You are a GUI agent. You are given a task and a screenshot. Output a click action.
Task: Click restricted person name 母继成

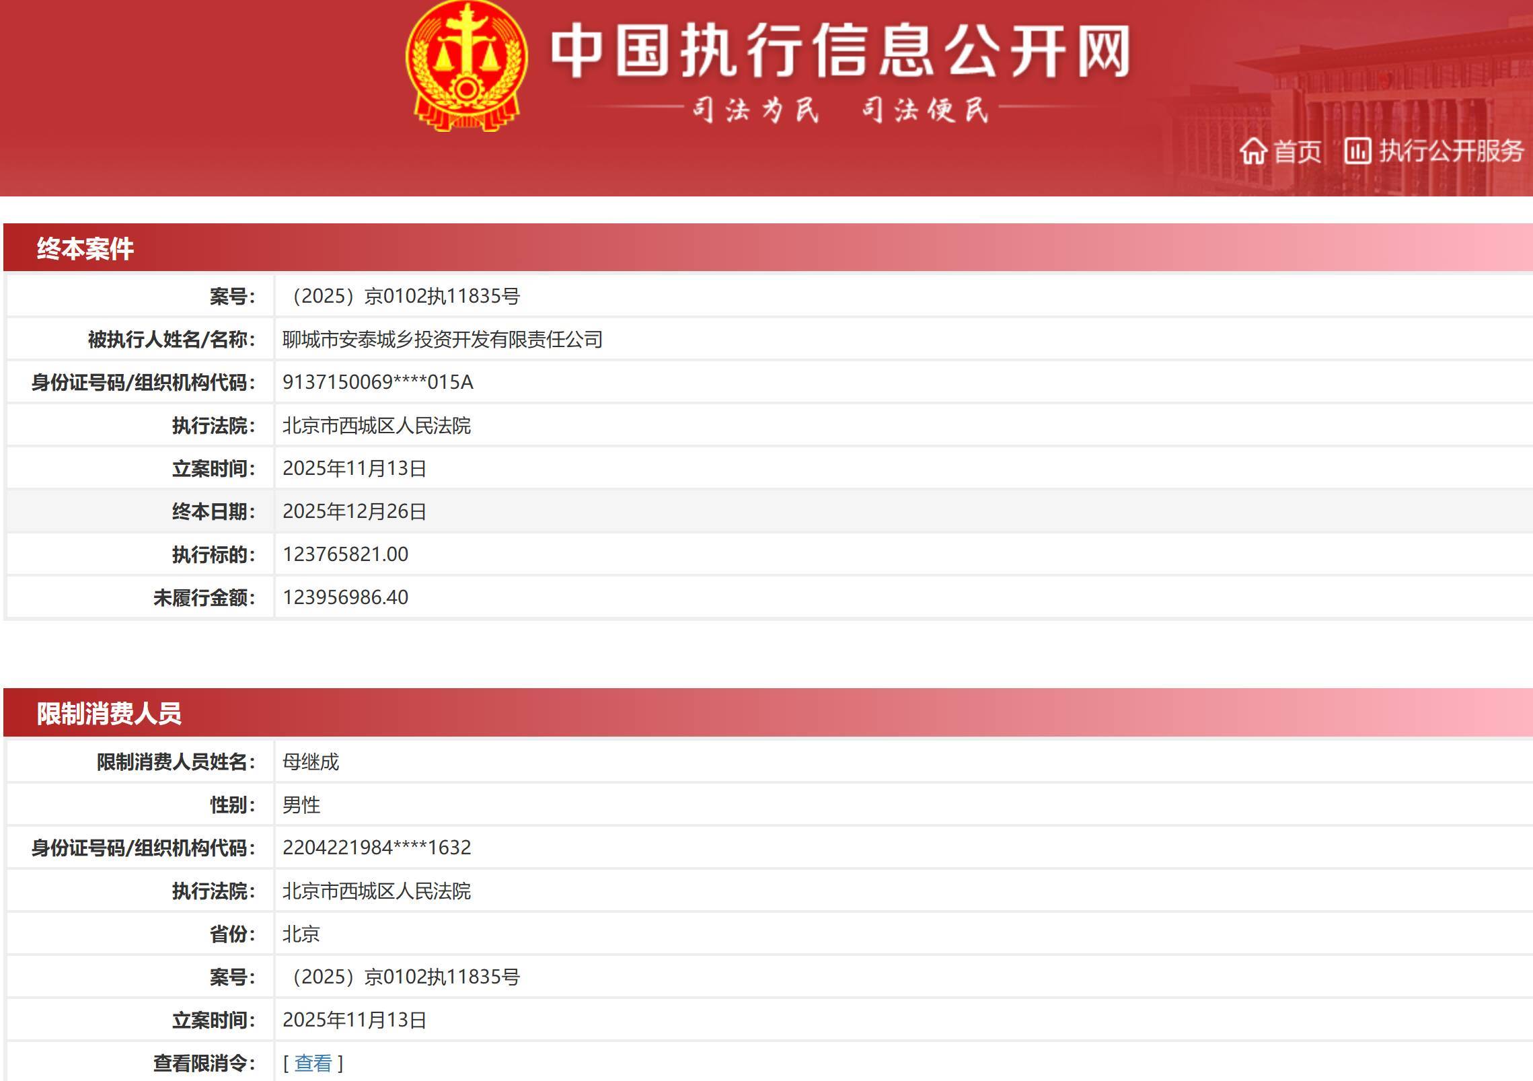311,761
